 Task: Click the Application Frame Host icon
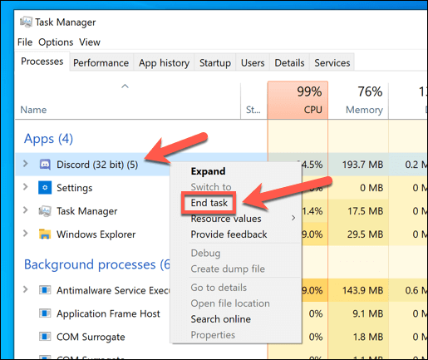tap(45, 313)
